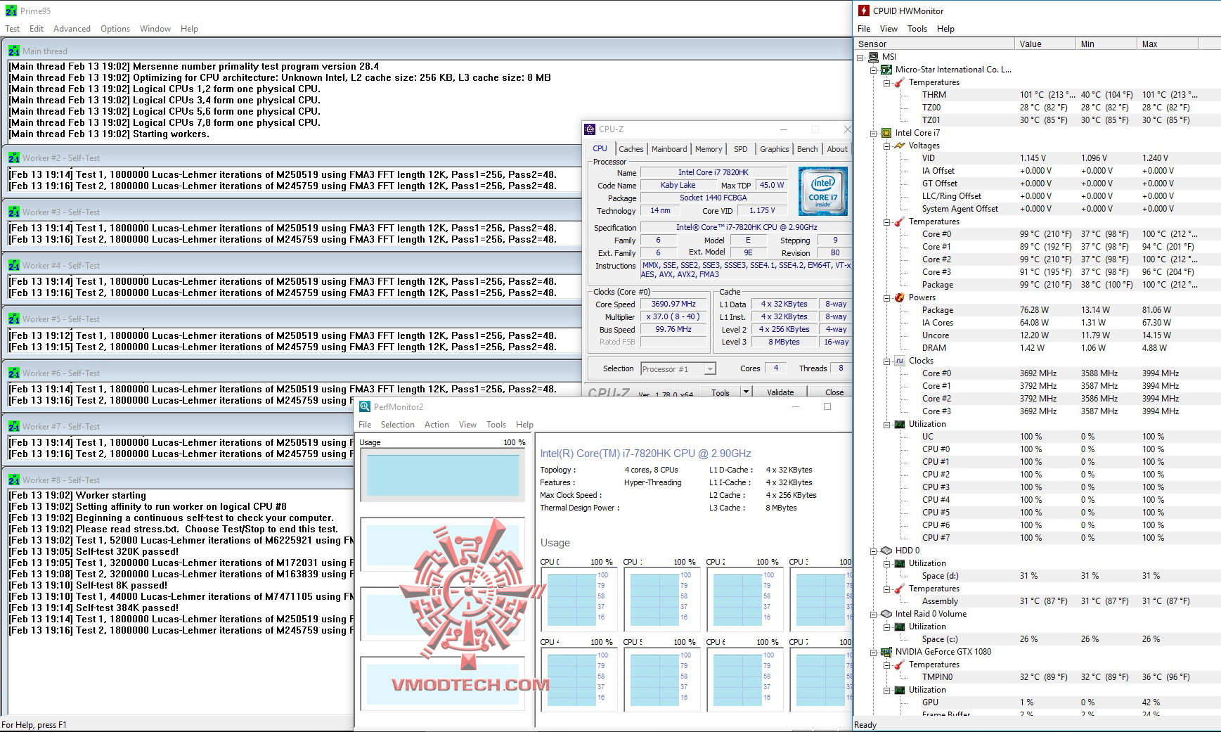Viewport: 1221px width, 732px height.
Task: Click the Utilization icon under Intel Core i7
Action: tap(900, 424)
